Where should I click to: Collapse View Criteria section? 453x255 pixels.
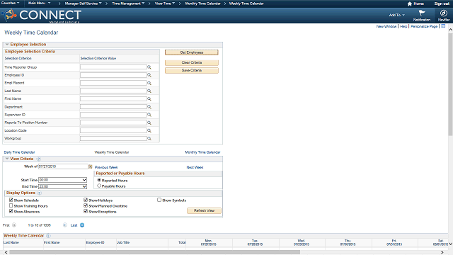(7, 159)
